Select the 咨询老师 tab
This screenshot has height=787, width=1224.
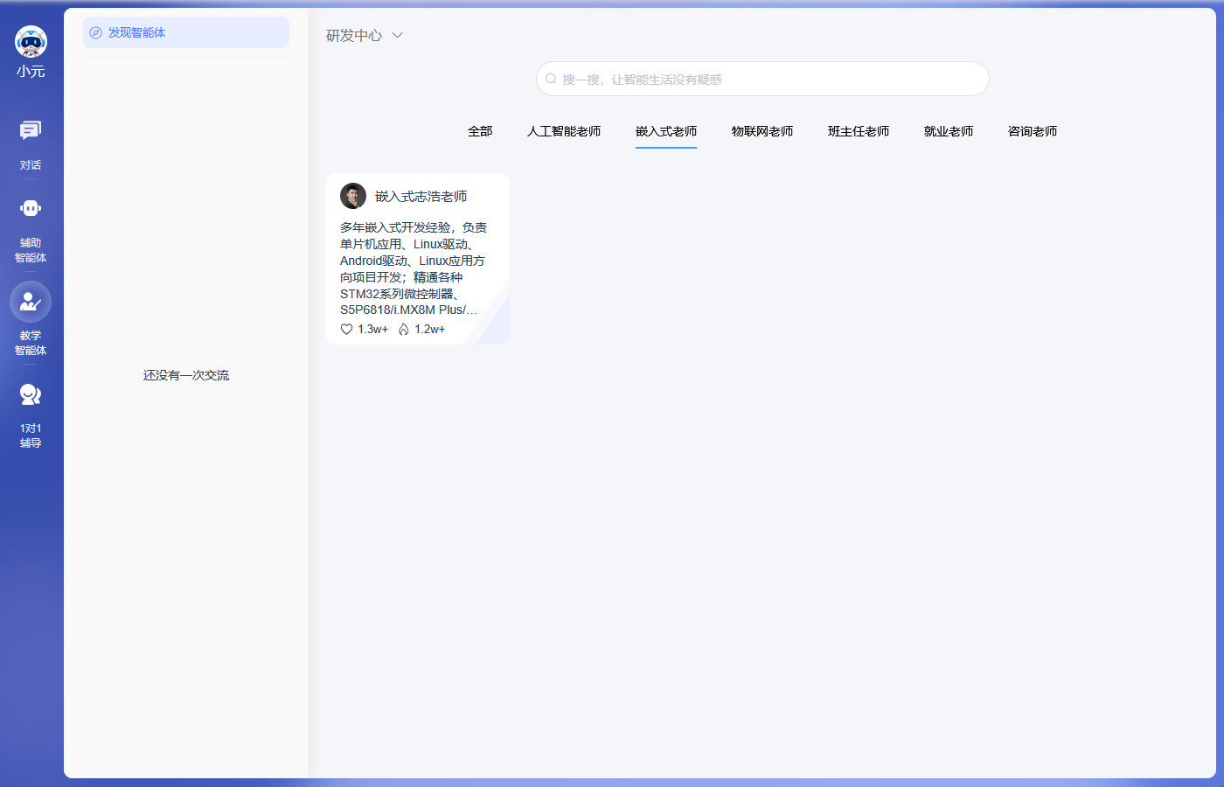pyautogui.click(x=1033, y=131)
